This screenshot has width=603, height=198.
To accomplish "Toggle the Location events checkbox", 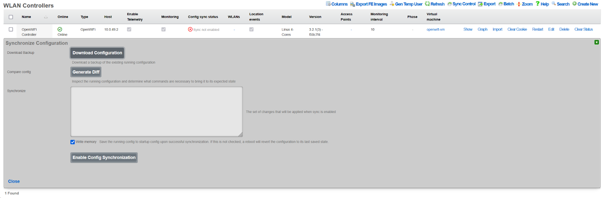I will point(251,29).
